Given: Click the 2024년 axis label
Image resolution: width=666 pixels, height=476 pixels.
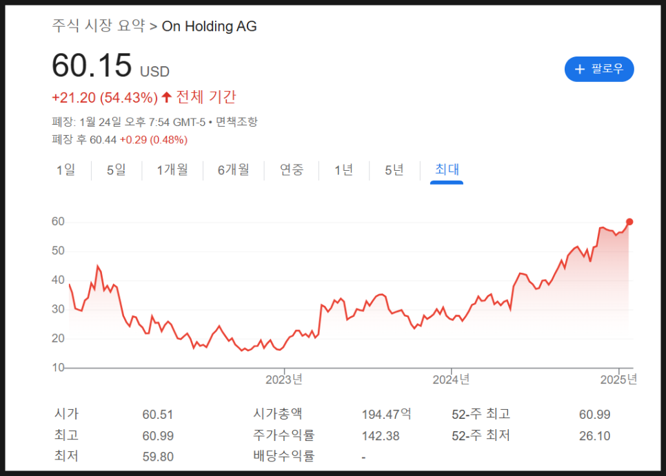Looking at the screenshot, I should 451,380.
